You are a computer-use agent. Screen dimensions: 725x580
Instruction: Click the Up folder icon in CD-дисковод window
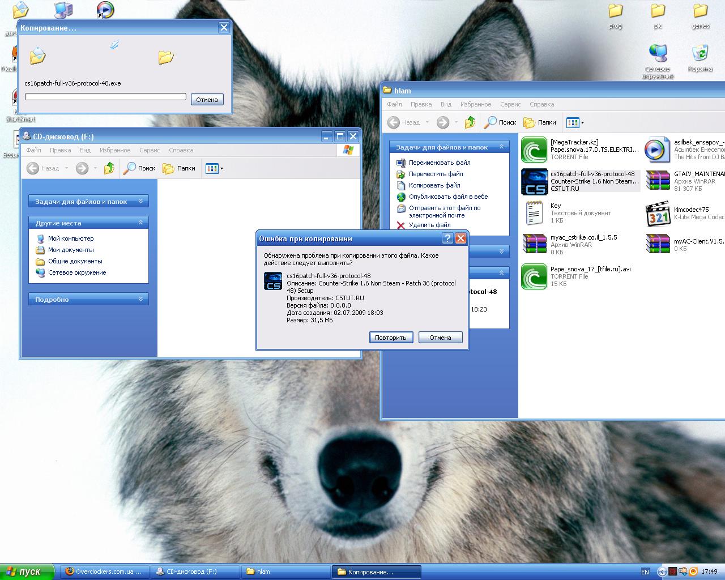(x=109, y=168)
